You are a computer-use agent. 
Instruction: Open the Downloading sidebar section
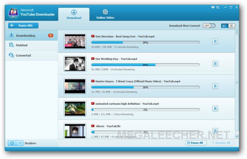(32, 36)
